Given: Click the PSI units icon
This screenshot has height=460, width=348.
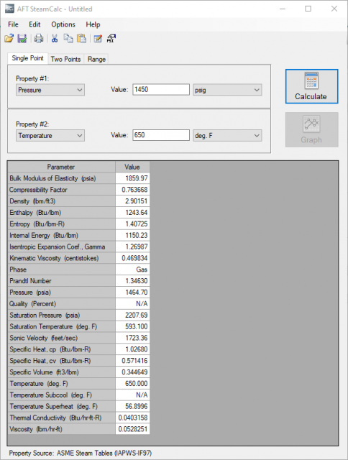Looking at the screenshot, I should (x=111, y=38).
